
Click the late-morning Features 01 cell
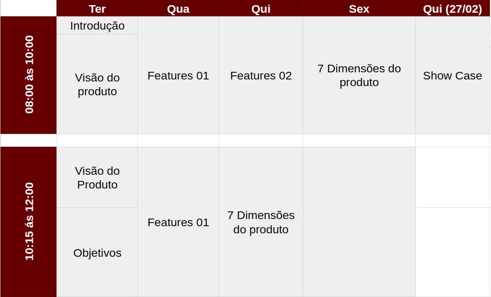click(x=178, y=222)
